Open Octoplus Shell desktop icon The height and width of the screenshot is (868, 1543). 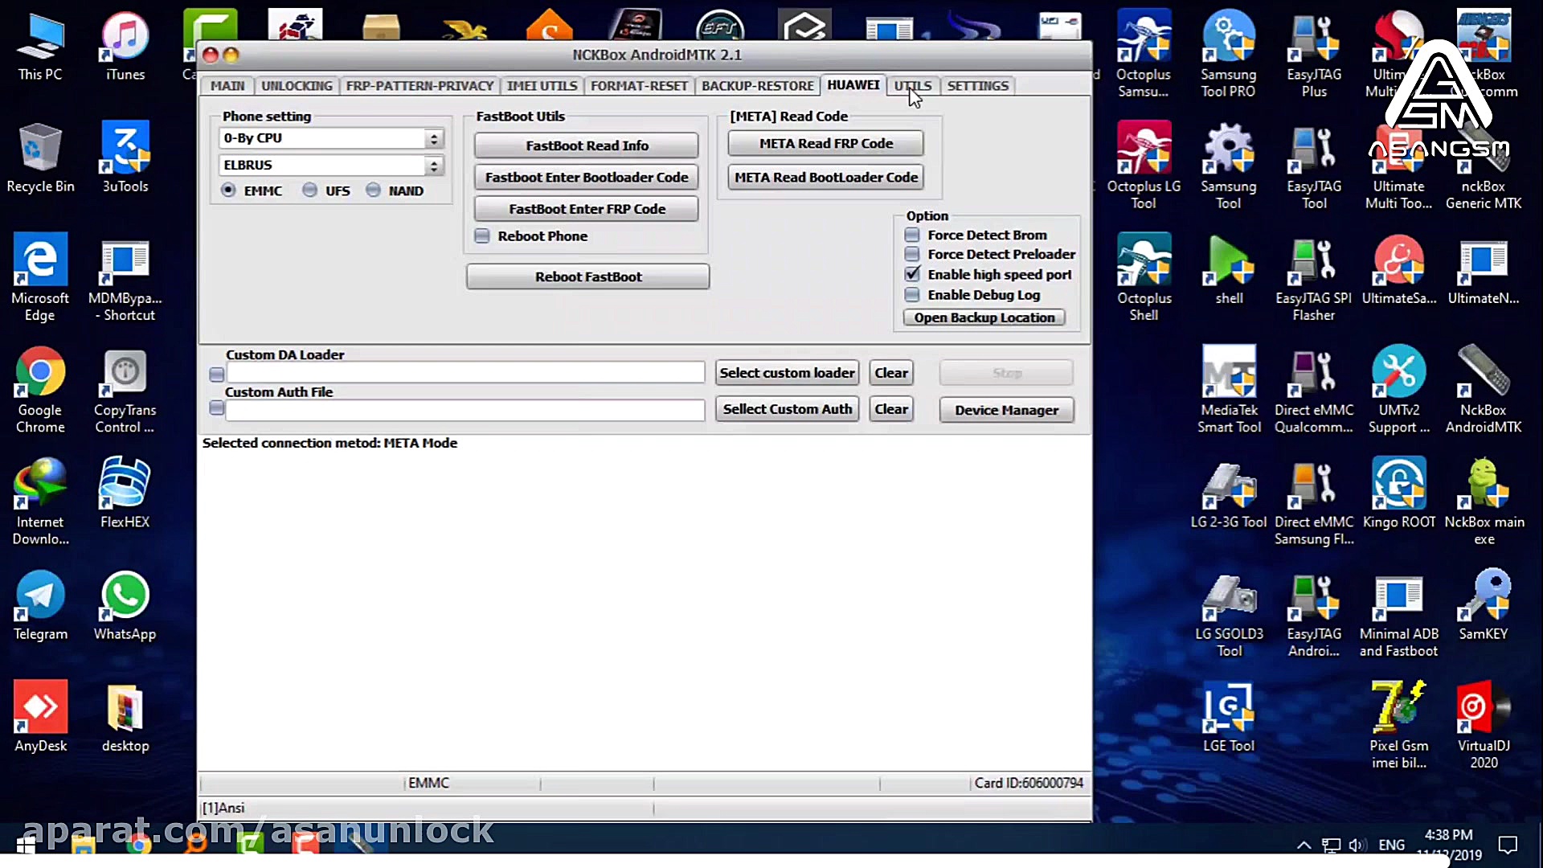(x=1144, y=277)
